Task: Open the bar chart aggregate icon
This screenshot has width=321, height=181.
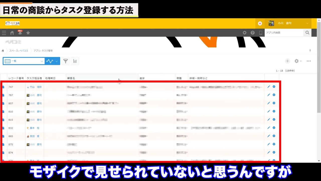Action: coord(75,61)
